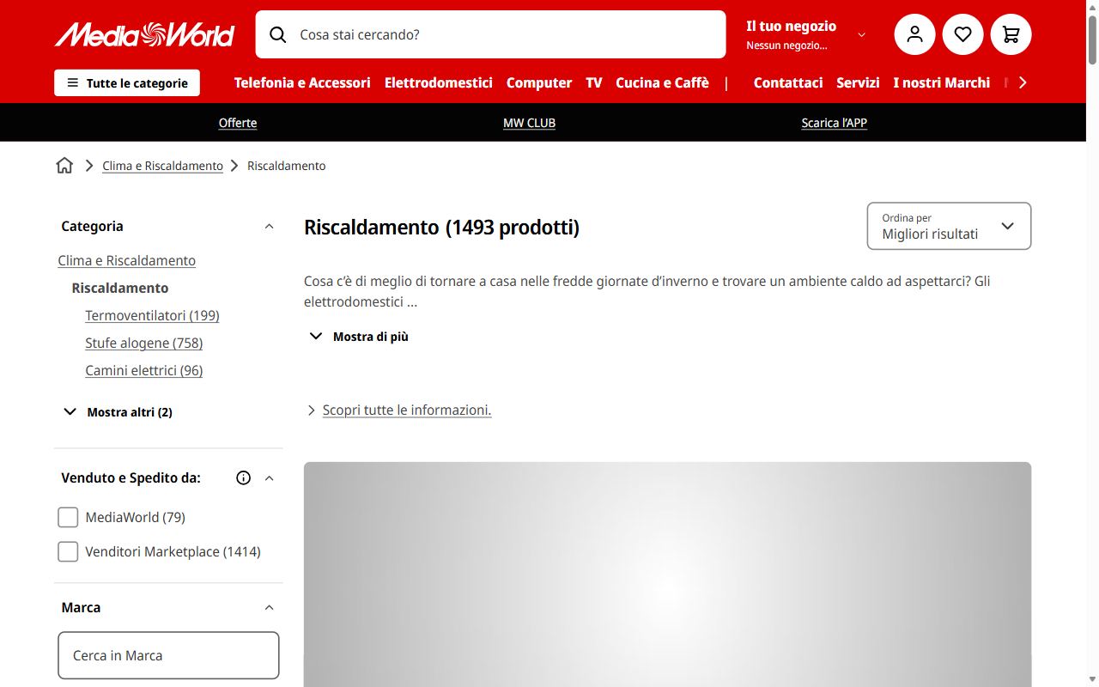Open I nostri Marchi menu item
The image size is (1099, 687).
pos(941,82)
